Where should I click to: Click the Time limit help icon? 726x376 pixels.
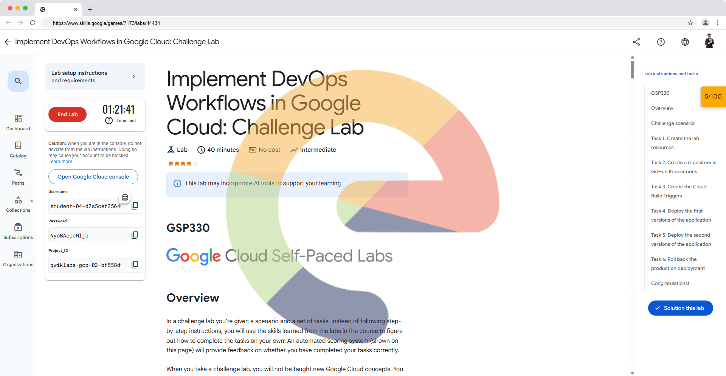point(109,120)
